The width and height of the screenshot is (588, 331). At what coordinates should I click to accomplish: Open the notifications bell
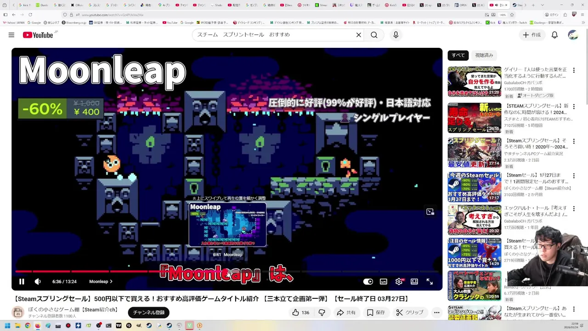[x=554, y=35]
